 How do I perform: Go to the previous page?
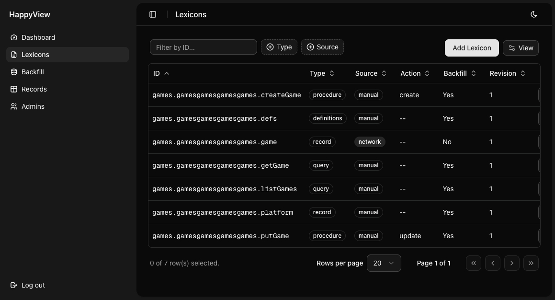click(x=492, y=263)
